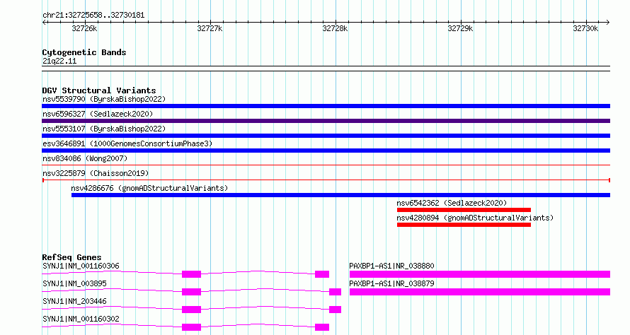This screenshot has width=630, height=335.
Task: Click the 32729k ruler tick label
Action: coord(460,28)
